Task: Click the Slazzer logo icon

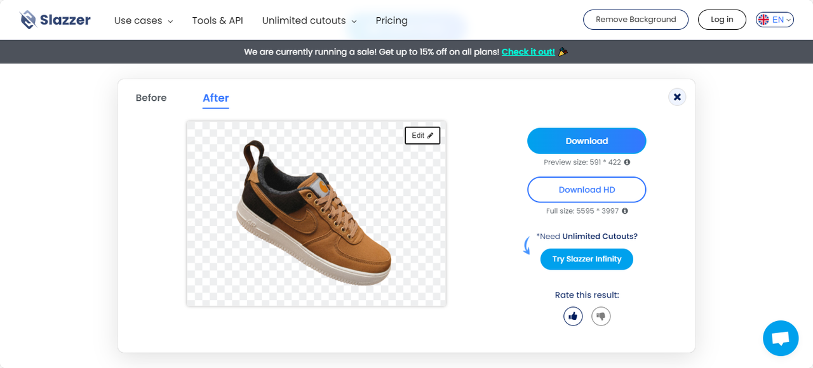Action: (28, 20)
